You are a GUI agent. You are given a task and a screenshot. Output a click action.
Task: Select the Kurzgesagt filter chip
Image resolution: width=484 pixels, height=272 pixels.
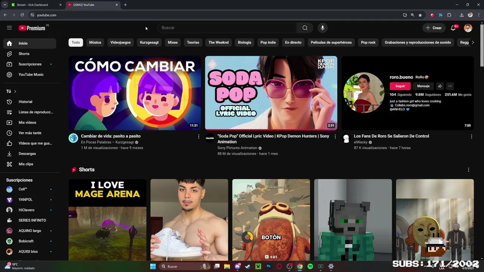tap(149, 43)
